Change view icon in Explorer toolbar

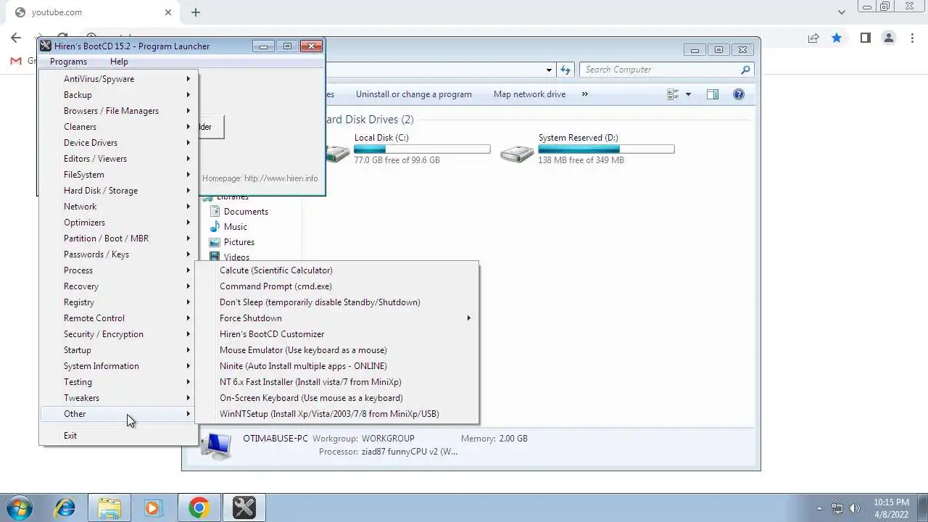click(673, 94)
